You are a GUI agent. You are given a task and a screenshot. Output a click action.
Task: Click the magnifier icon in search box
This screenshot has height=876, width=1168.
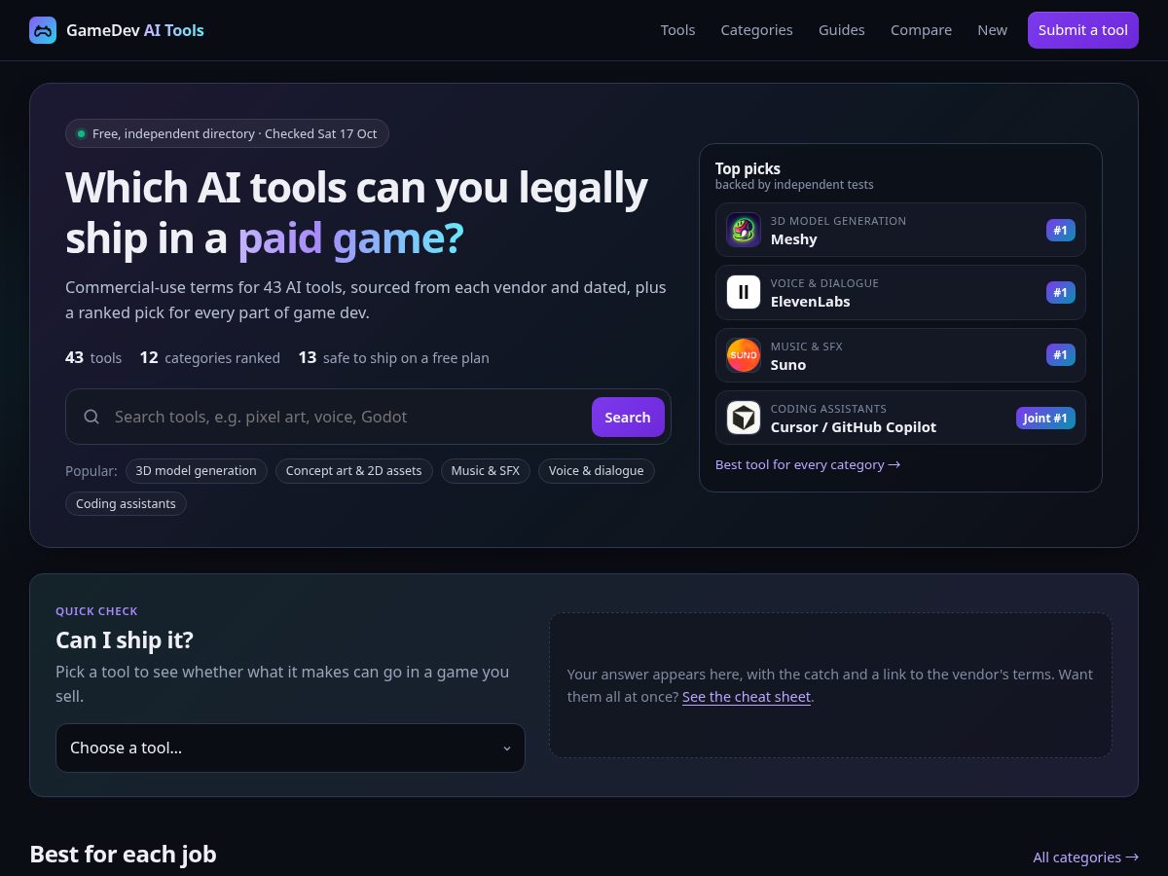coord(91,417)
